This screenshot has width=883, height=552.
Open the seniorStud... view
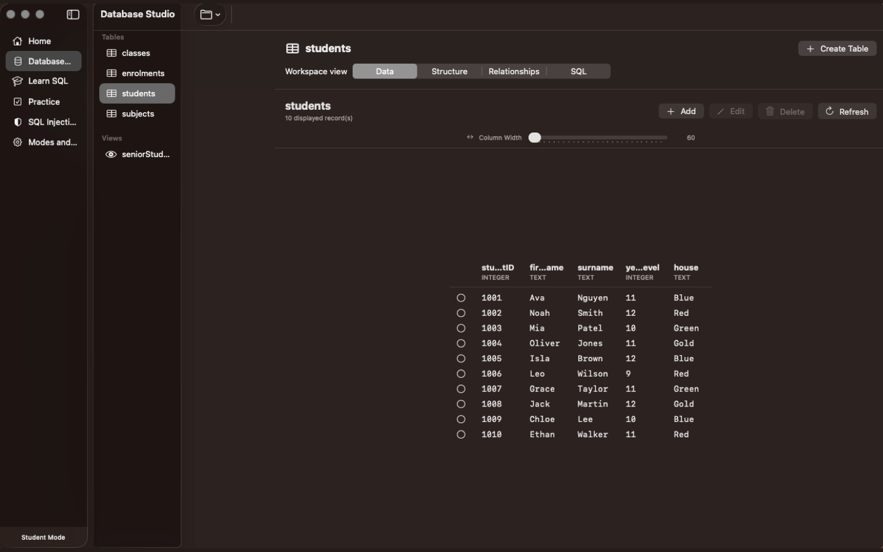(x=137, y=155)
